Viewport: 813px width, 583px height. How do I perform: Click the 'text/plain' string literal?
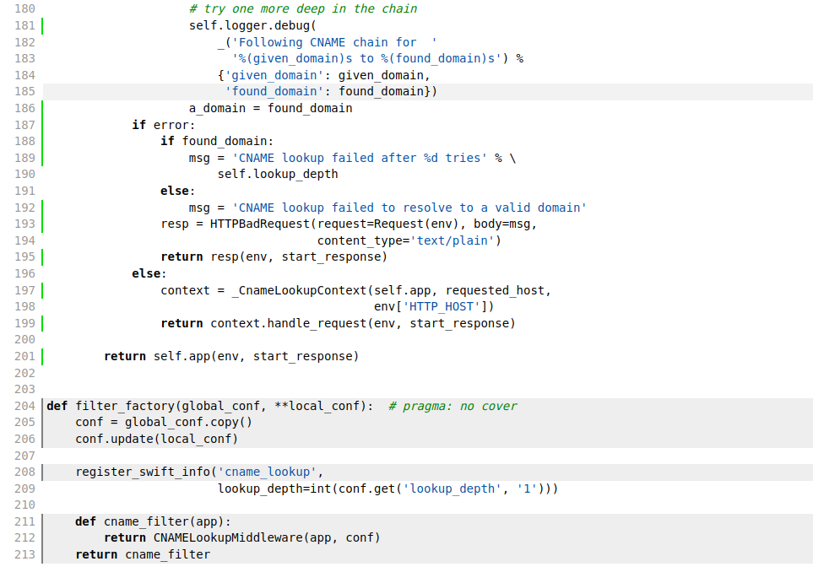tap(453, 241)
